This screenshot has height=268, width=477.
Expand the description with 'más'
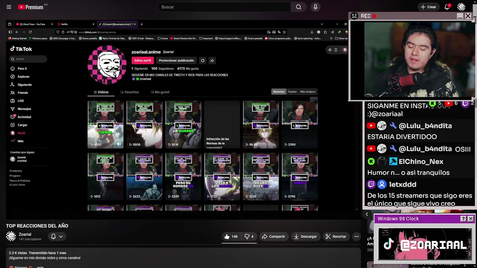point(40,267)
